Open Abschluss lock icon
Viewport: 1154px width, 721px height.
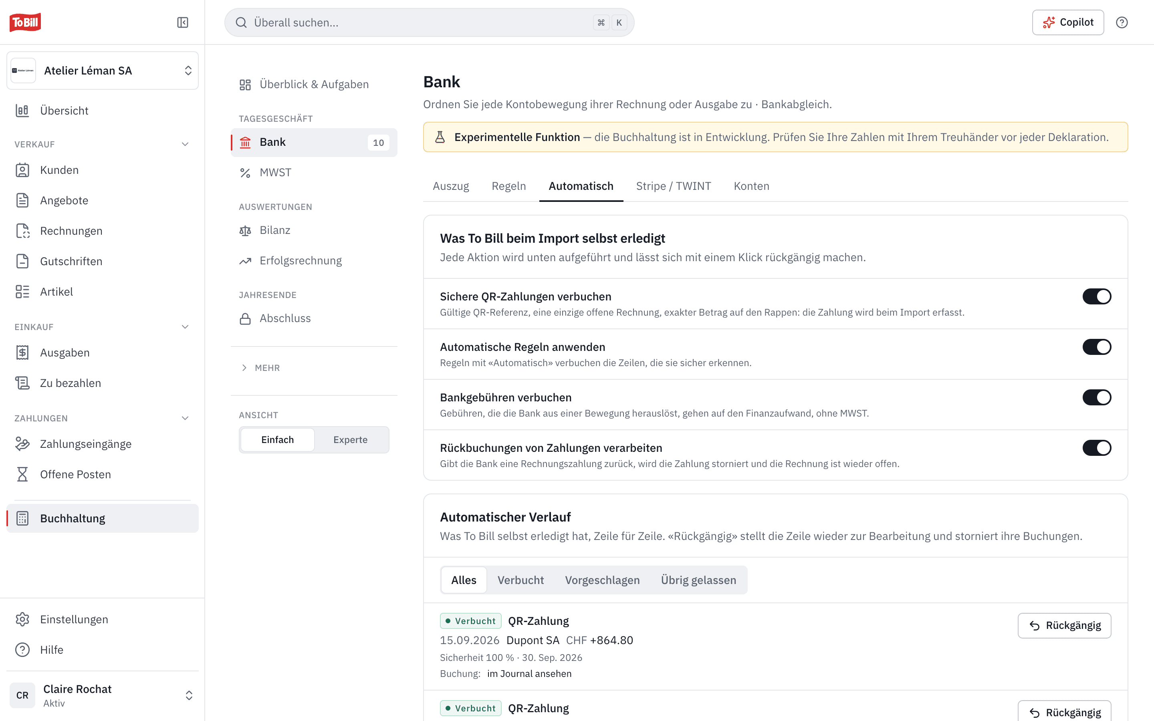[x=245, y=318]
